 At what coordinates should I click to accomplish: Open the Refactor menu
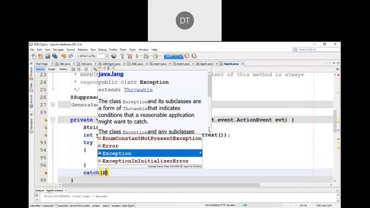pyautogui.click(x=83, y=50)
